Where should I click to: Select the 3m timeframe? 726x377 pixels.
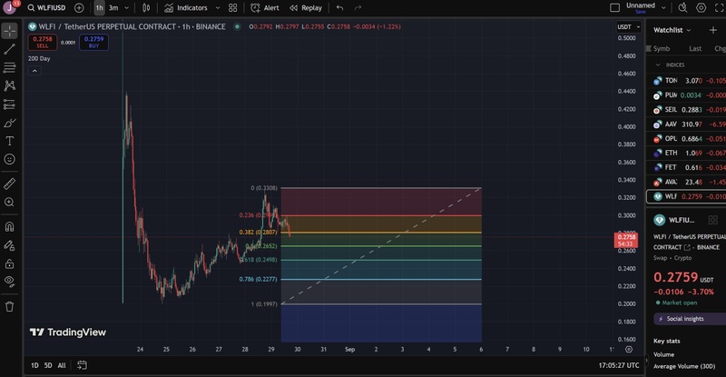[x=113, y=8]
